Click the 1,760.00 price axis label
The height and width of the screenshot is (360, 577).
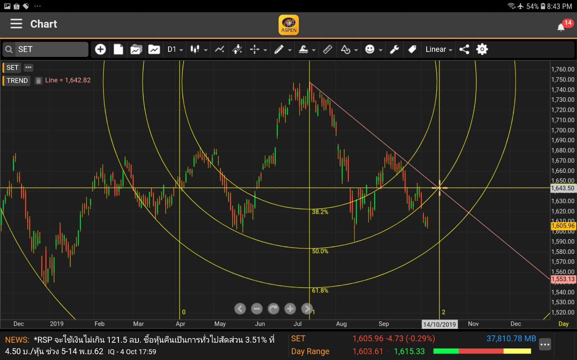(563, 70)
